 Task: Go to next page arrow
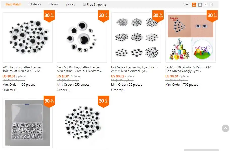211,5
